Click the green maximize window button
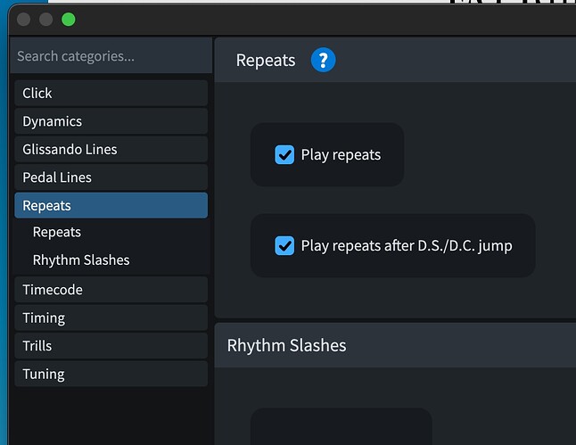This screenshot has height=445, width=576. [x=69, y=20]
